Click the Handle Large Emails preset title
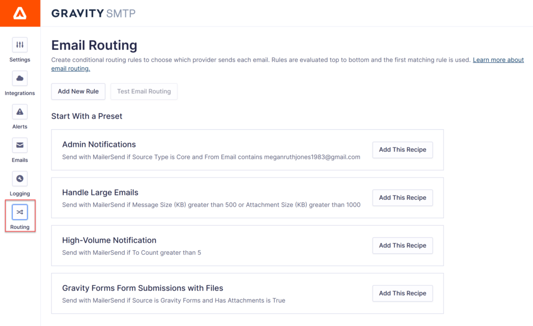 [x=100, y=193]
